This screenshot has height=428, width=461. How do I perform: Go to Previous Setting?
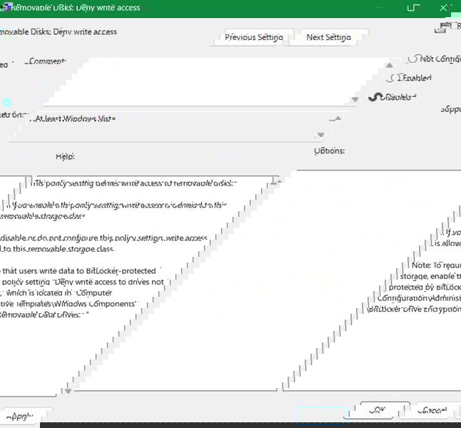[253, 37]
